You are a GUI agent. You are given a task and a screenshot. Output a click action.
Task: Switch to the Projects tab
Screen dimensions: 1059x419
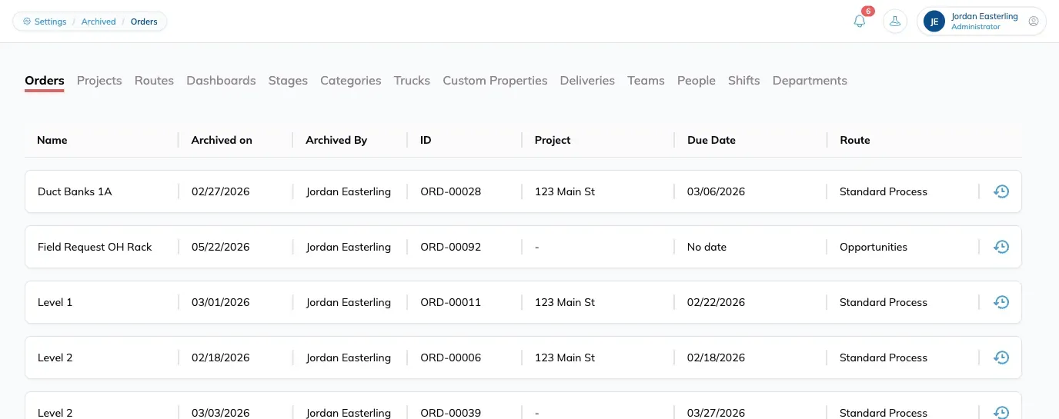coord(99,81)
